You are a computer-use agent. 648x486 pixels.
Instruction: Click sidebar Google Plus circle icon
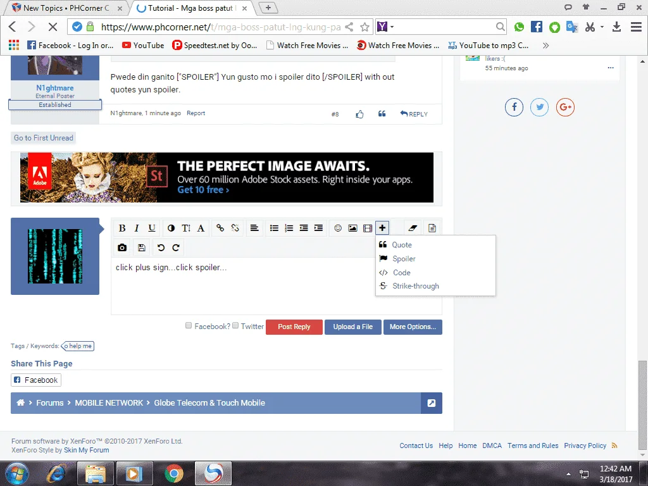[x=565, y=108]
